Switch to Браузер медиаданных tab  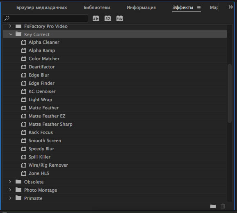pos(42,7)
